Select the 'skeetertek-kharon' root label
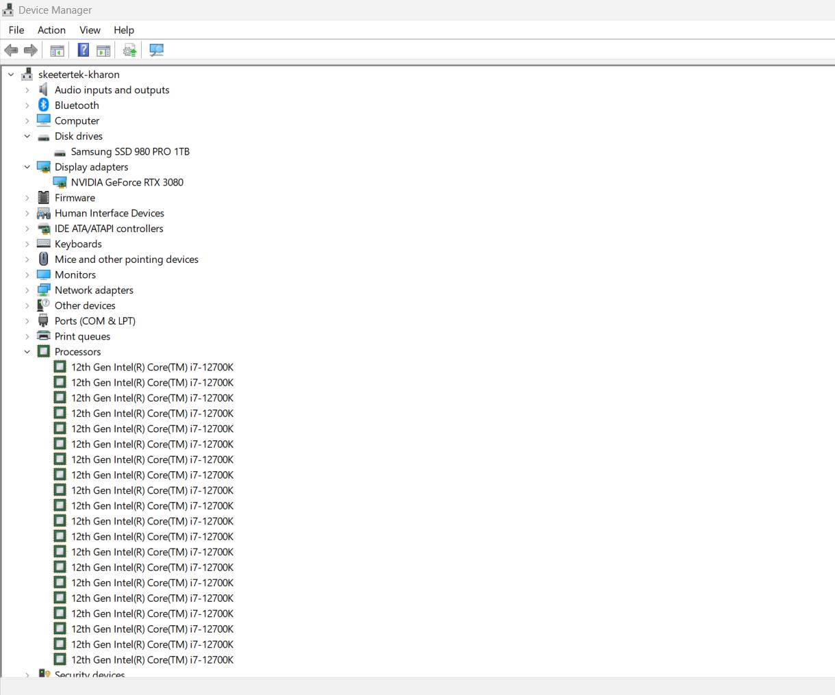The height and width of the screenshot is (695, 835). tap(79, 74)
